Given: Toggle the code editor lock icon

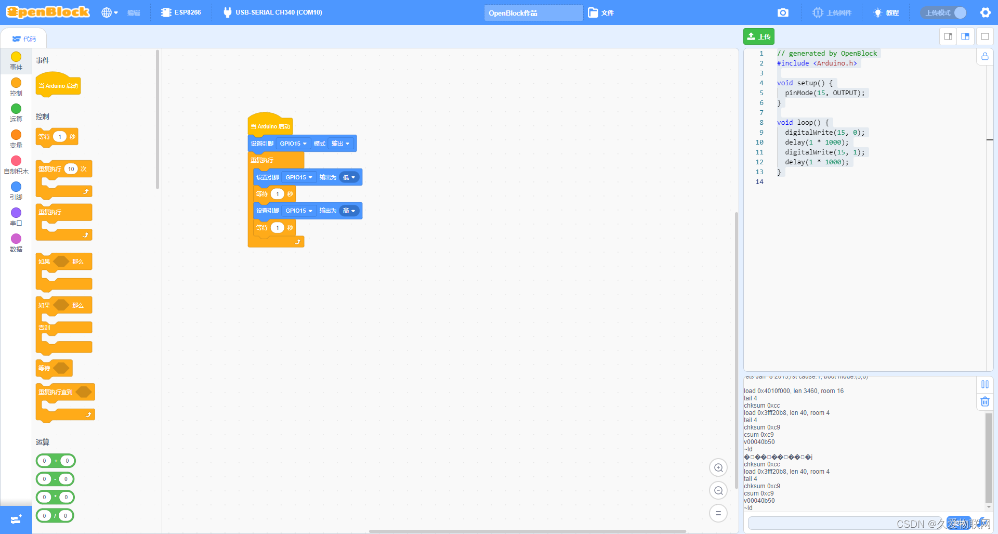Looking at the screenshot, I should pyautogui.click(x=985, y=57).
